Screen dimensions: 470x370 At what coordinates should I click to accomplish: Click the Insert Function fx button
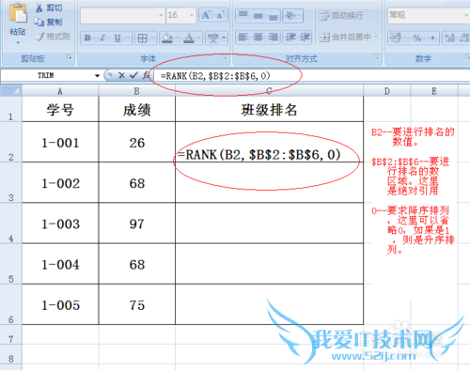tap(146, 75)
